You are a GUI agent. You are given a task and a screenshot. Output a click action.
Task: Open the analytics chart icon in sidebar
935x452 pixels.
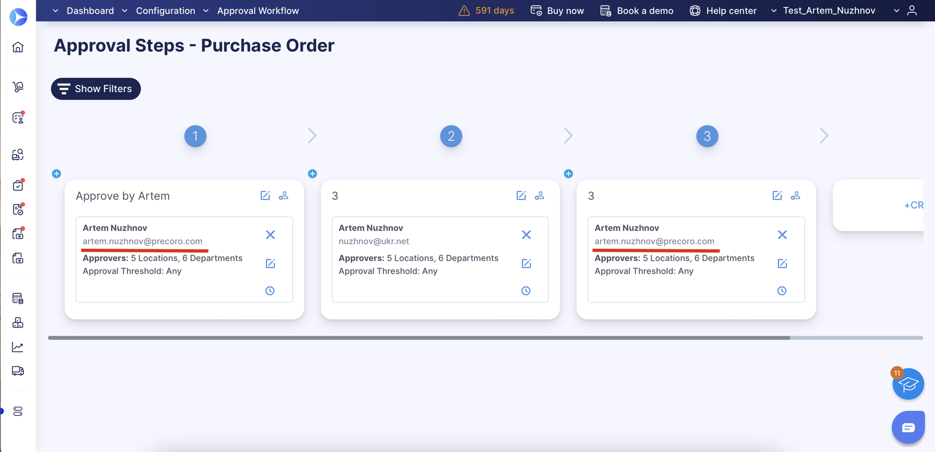pyautogui.click(x=18, y=347)
